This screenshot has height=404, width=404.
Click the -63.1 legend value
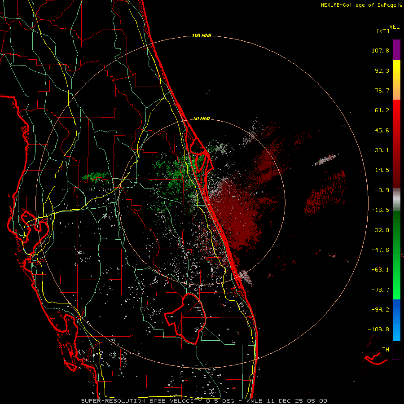click(x=380, y=270)
